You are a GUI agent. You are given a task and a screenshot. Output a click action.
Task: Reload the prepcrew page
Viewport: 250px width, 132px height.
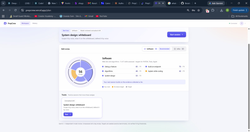15,10
